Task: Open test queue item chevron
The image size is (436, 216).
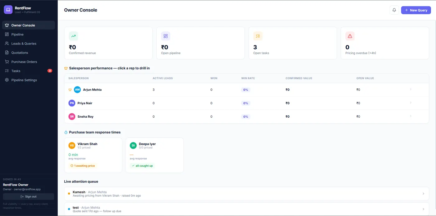Action: [x=423, y=209]
